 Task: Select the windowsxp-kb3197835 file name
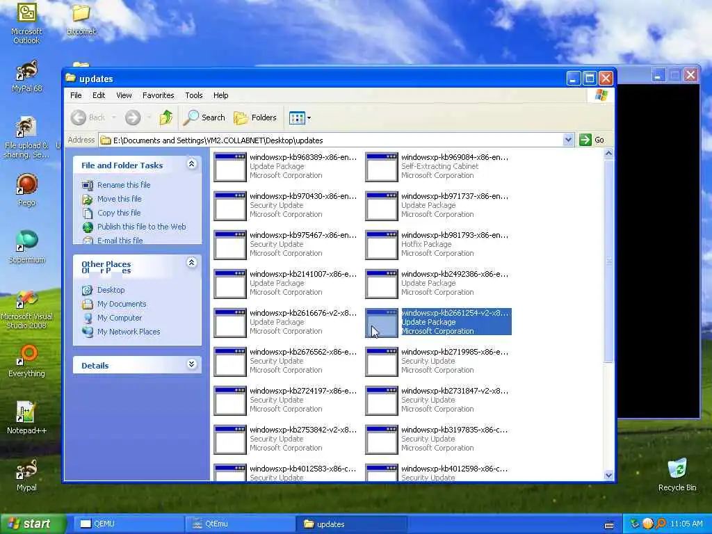click(x=455, y=430)
